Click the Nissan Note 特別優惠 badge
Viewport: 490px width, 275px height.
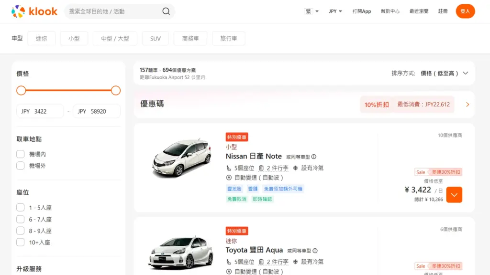pyautogui.click(x=237, y=137)
